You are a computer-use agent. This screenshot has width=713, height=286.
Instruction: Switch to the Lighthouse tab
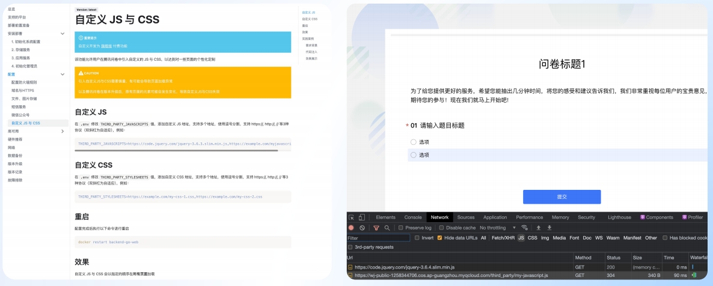coord(619,218)
